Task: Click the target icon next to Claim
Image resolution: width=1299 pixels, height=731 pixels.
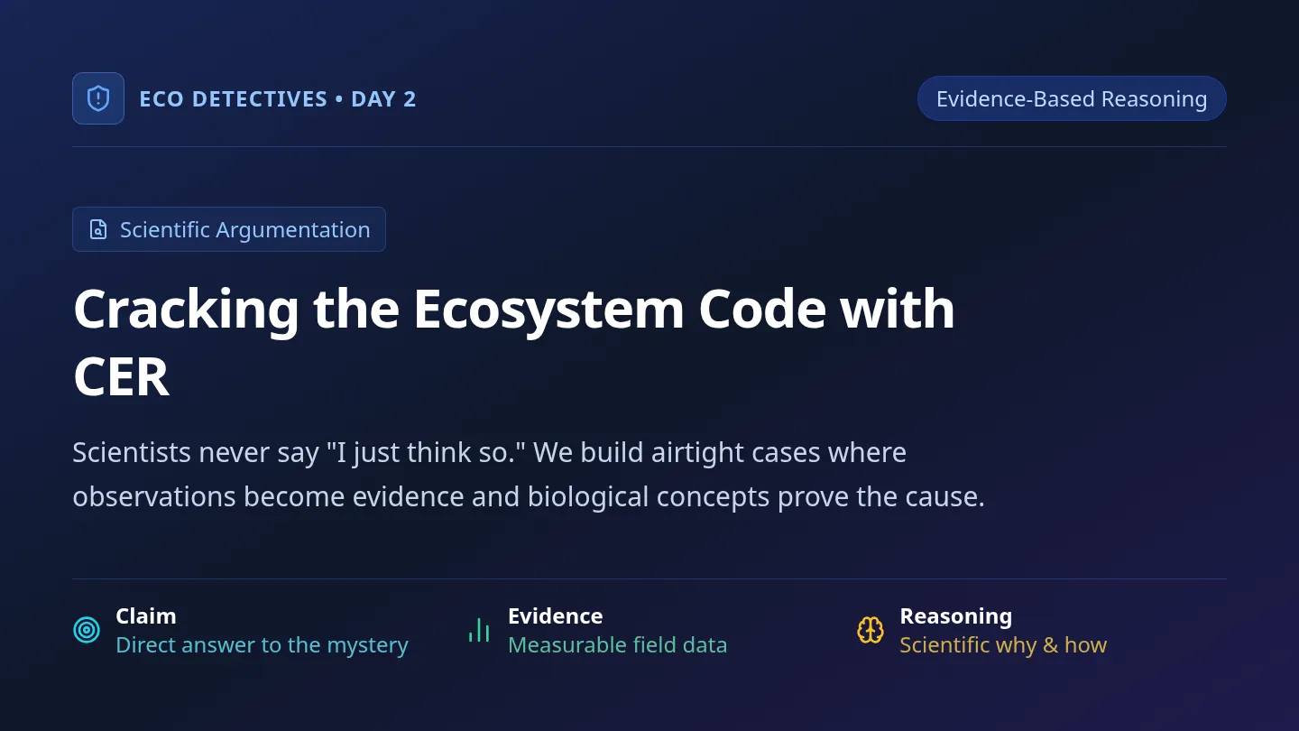Action: 87,630
